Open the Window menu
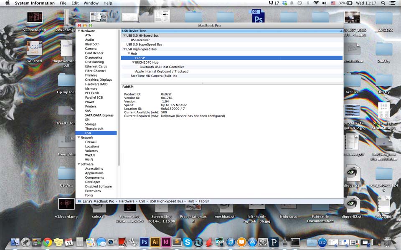Image resolution: width=401 pixels, height=250 pixels. [x=91, y=3]
